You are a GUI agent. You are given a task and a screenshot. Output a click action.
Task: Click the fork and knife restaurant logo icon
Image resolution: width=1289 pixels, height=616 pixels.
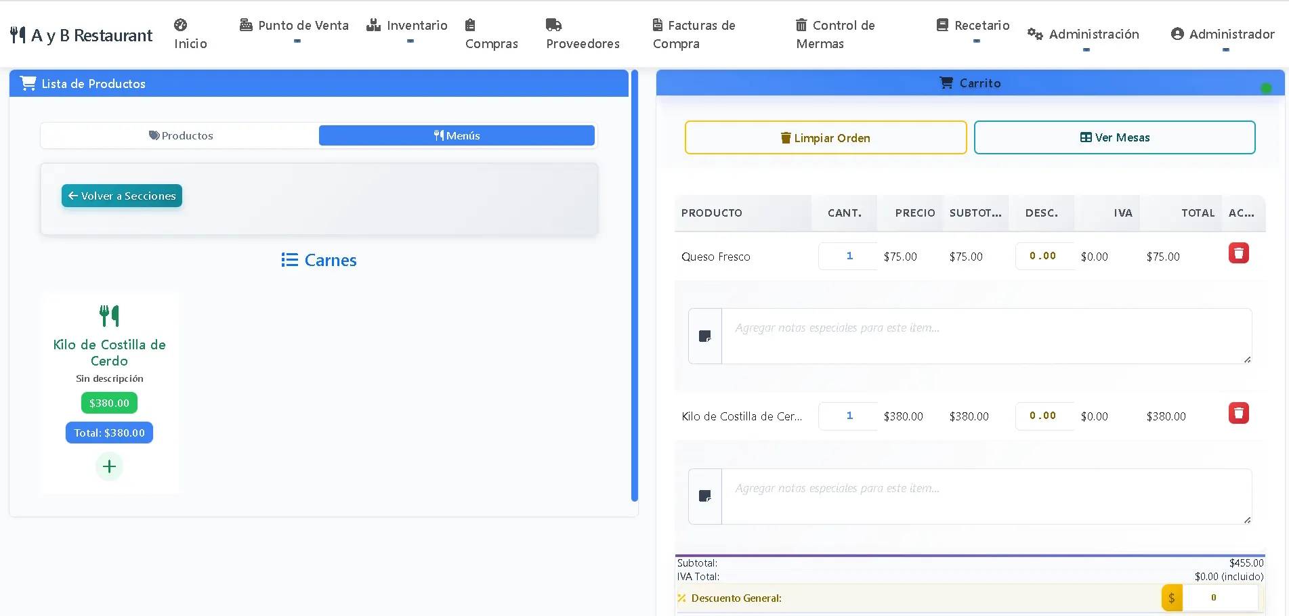[x=18, y=35]
